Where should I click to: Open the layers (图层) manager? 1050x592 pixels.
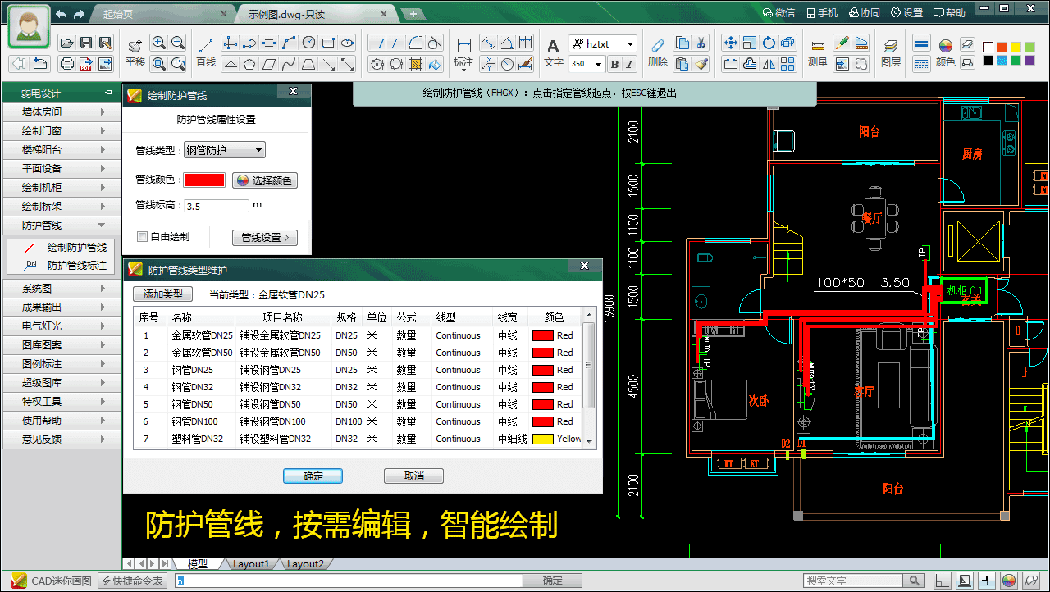[x=891, y=52]
